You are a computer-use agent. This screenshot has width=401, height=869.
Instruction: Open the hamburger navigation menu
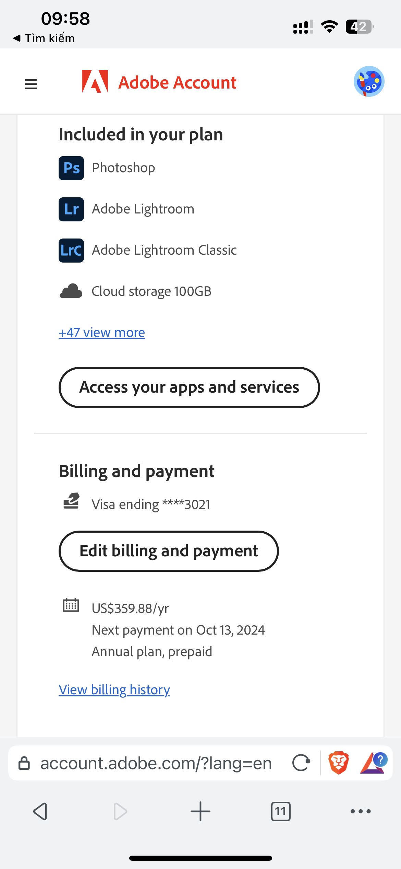point(31,84)
